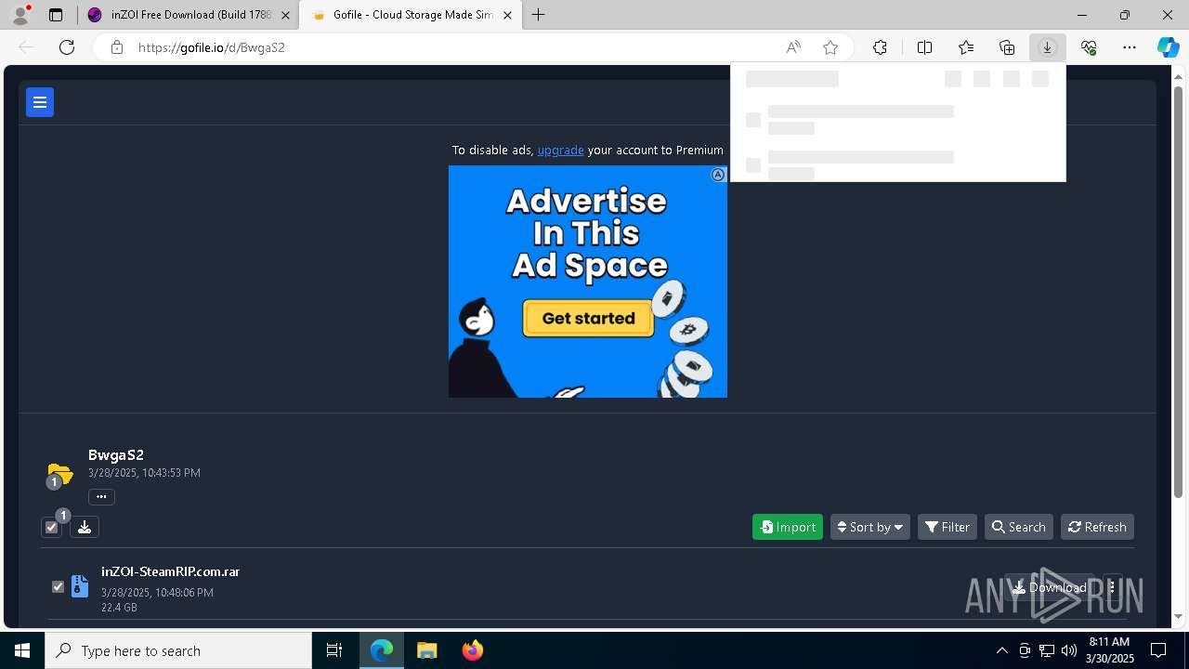Show hidden system tray icons

(x=1001, y=650)
